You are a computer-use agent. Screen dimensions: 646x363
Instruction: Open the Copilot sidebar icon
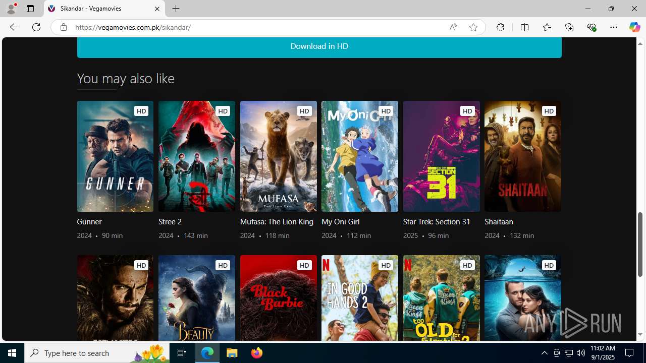[634, 27]
